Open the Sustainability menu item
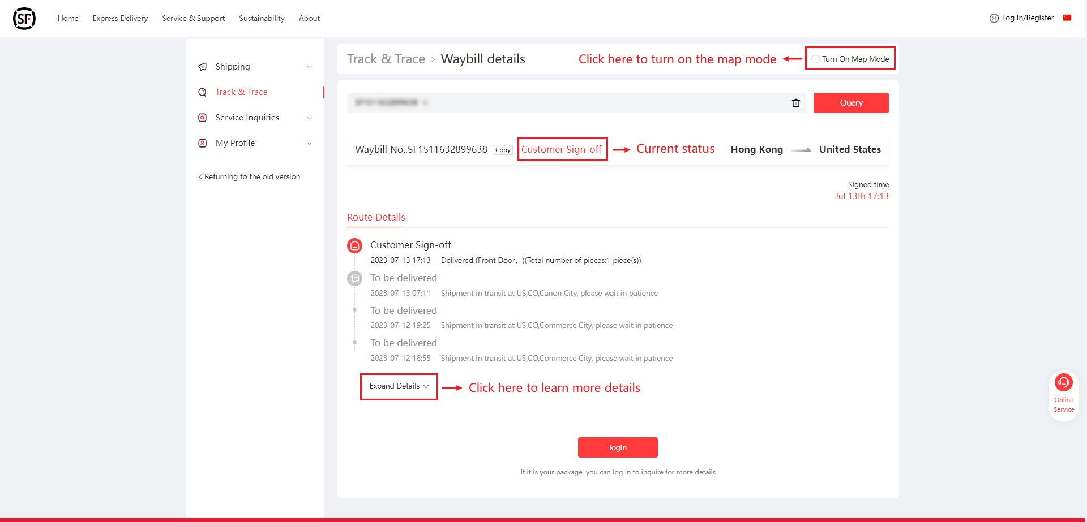Image resolution: width=1087 pixels, height=522 pixels. tap(262, 18)
